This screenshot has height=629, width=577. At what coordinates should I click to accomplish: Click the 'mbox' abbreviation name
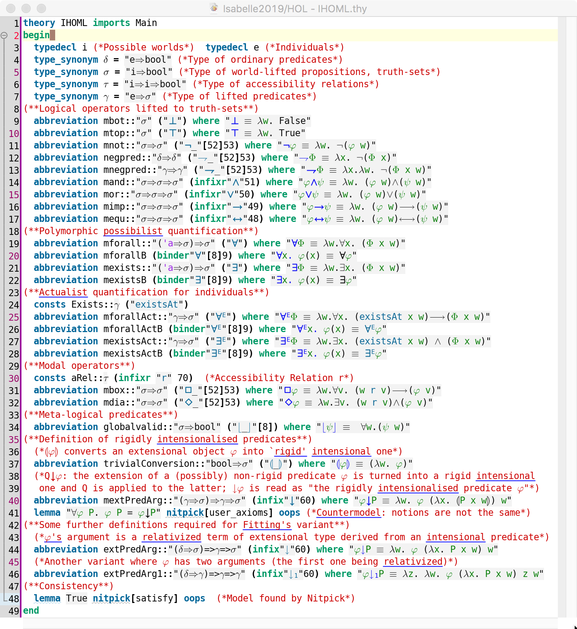tap(114, 390)
